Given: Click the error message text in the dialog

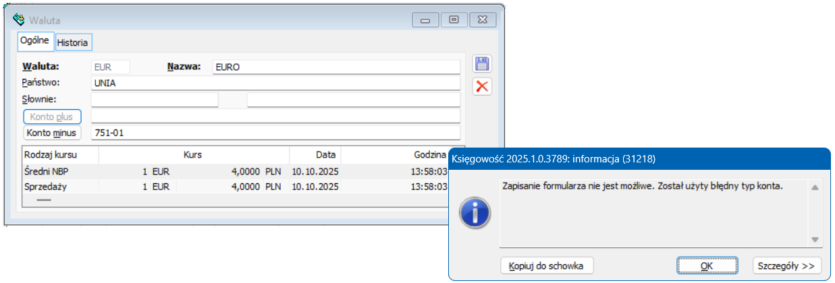Looking at the screenshot, I should 643,186.
